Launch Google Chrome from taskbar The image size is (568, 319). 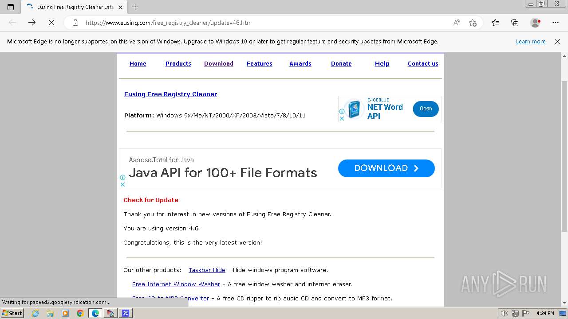pyautogui.click(x=80, y=313)
